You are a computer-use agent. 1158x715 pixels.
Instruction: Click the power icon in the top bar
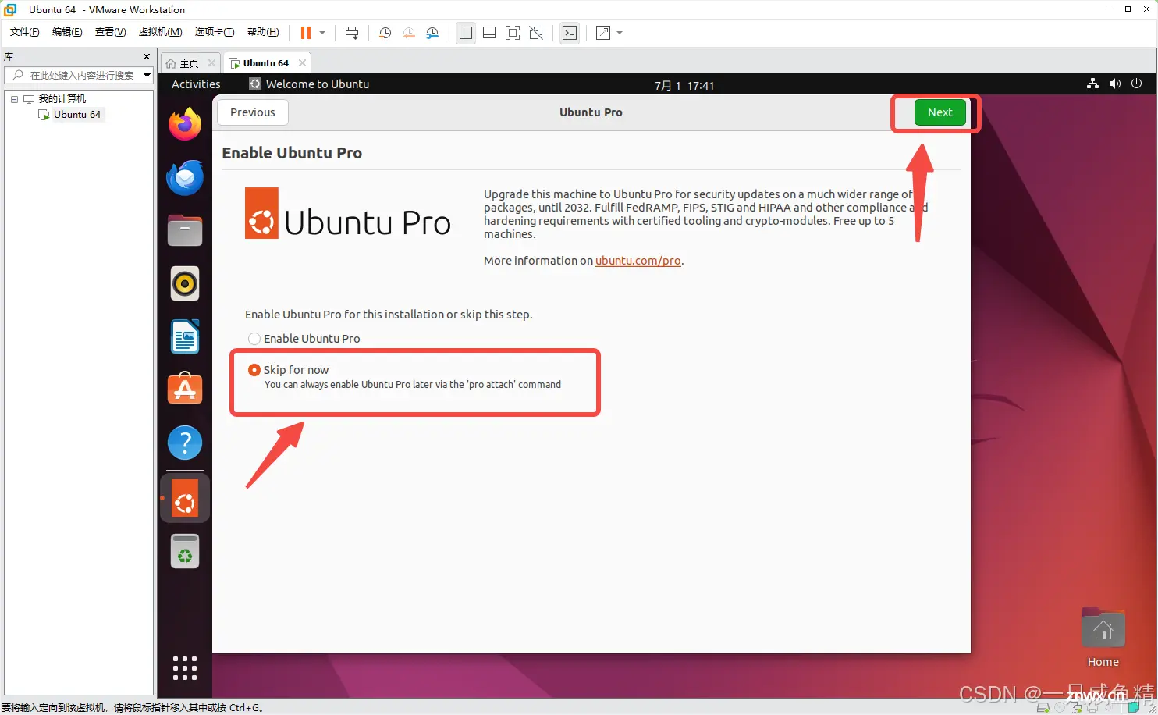[1136, 84]
